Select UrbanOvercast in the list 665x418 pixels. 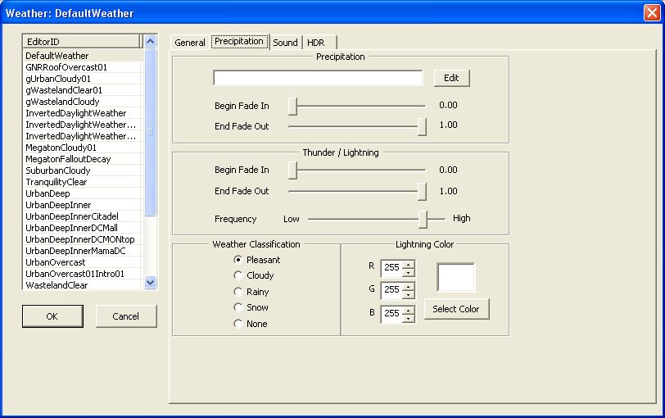pyautogui.click(x=82, y=261)
